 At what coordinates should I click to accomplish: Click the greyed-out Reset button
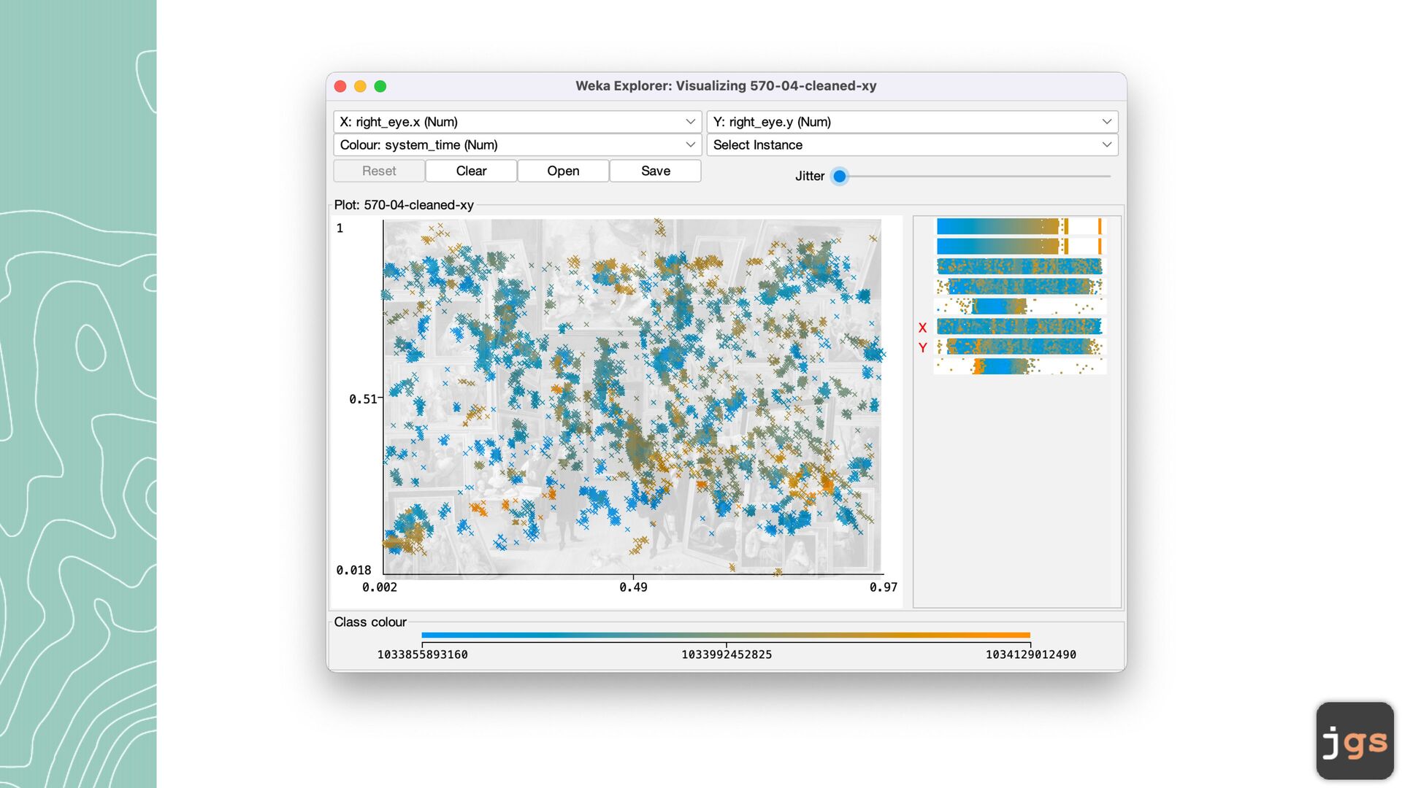pyautogui.click(x=379, y=171)
